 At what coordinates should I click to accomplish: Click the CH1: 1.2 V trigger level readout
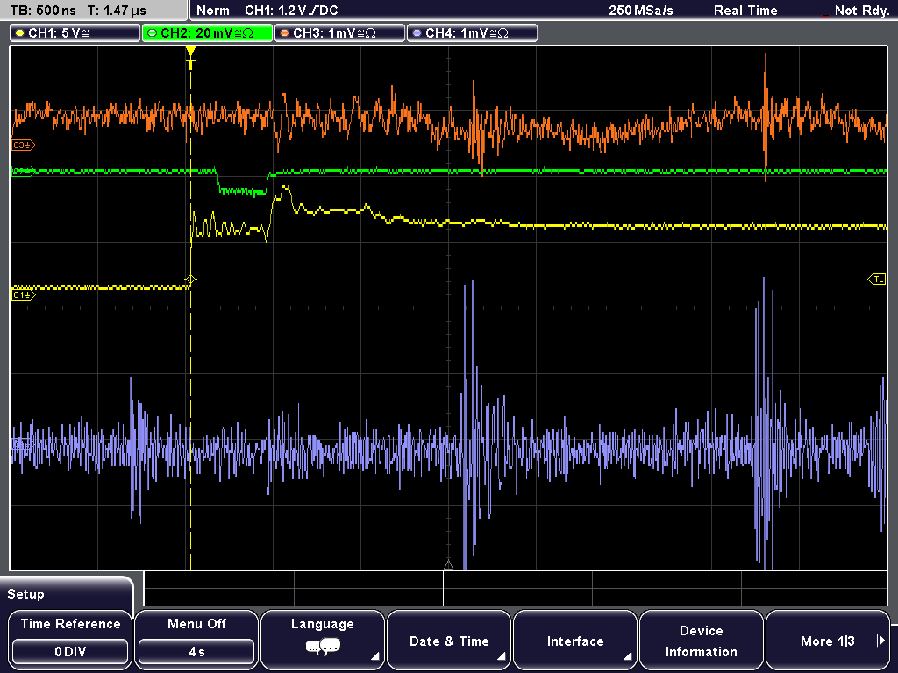click(x=291, y=11)
